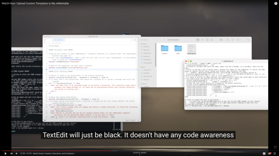The width and height of the screenshot is (279, 156).
Task: Add video to Watch Later via clock icon
Action: [276, 3]
